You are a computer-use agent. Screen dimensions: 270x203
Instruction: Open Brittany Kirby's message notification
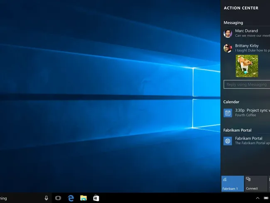pyautogui.click(x=251, y=48)
